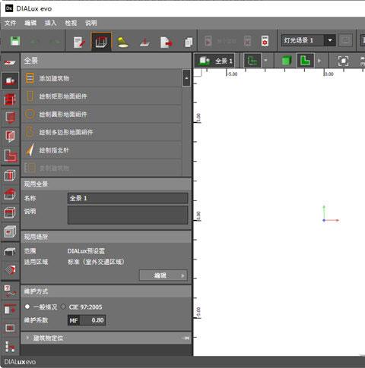Click the 绘制多边形地面组件 tool

coord(101,132)
